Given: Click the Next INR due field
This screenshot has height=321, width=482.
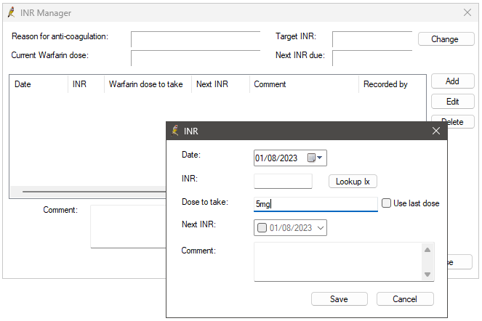Looking at the screenshot, I should (x=372, y=58).
